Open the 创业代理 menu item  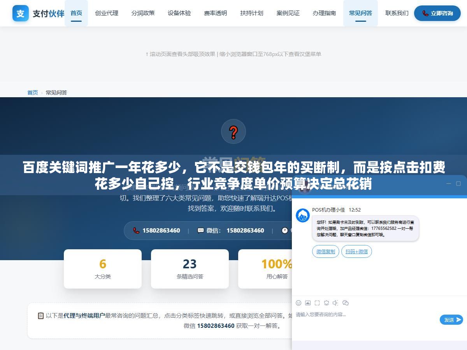[x=107, y=13]
